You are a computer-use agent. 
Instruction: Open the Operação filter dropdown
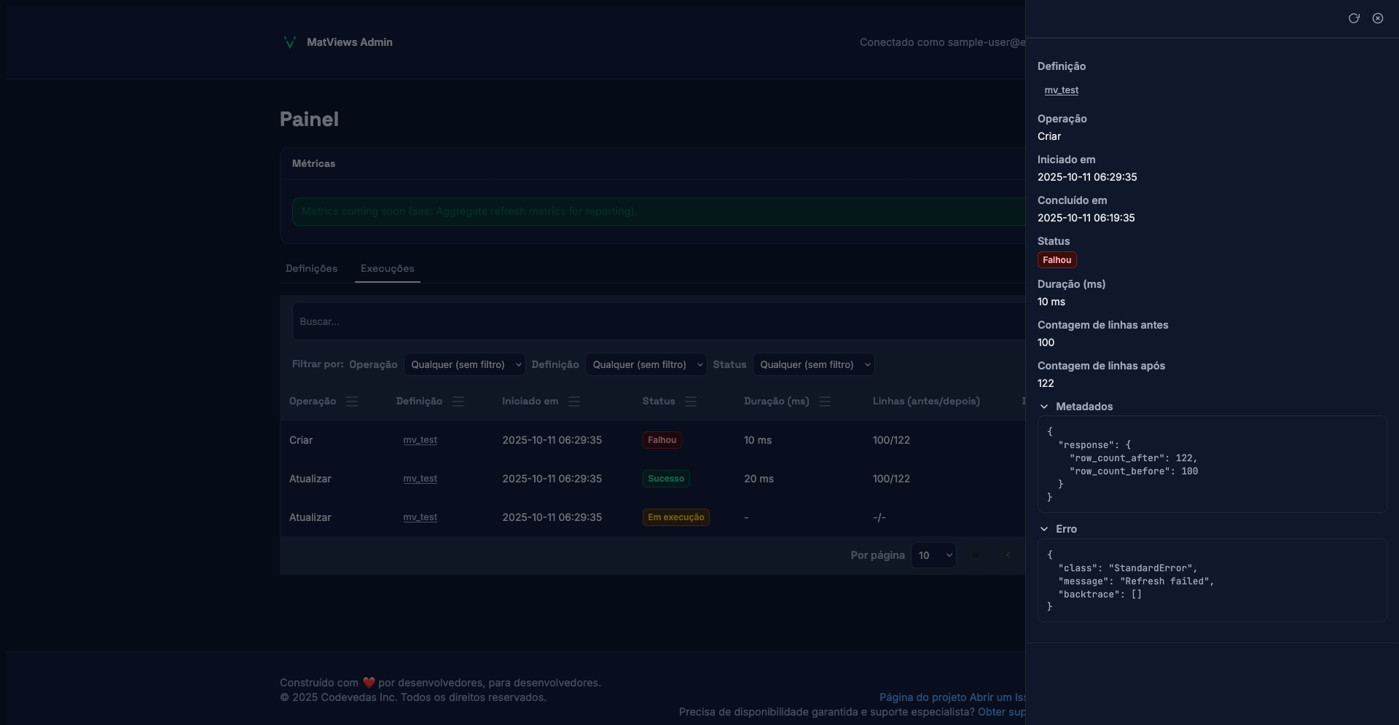[464, 364]
